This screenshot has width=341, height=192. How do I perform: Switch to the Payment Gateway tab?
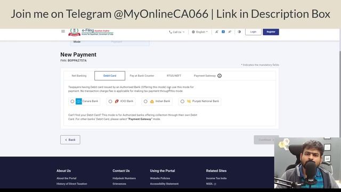(205, 76)
